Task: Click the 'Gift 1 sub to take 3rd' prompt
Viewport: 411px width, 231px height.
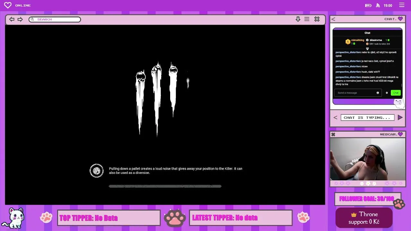Action: 379,44
